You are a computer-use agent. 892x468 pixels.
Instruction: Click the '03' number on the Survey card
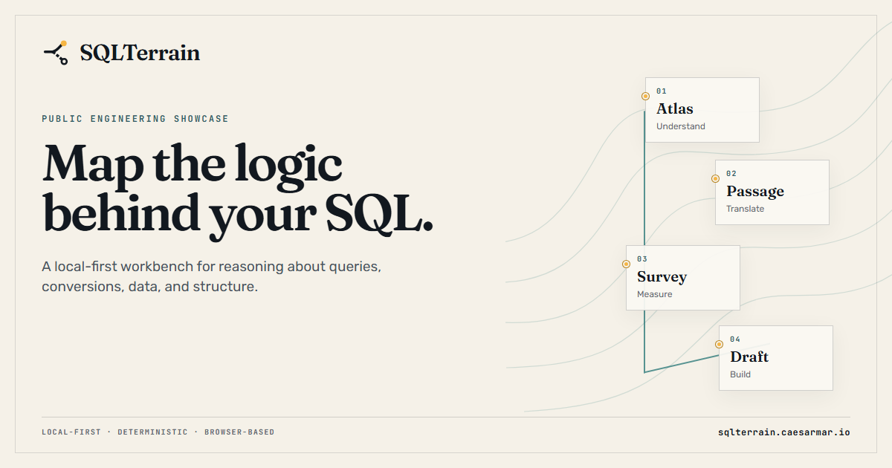[642, 259]
